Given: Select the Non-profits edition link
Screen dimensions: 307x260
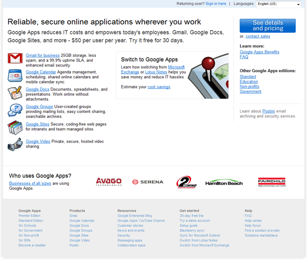Looking at the screenshot, I should click(249, 87).
